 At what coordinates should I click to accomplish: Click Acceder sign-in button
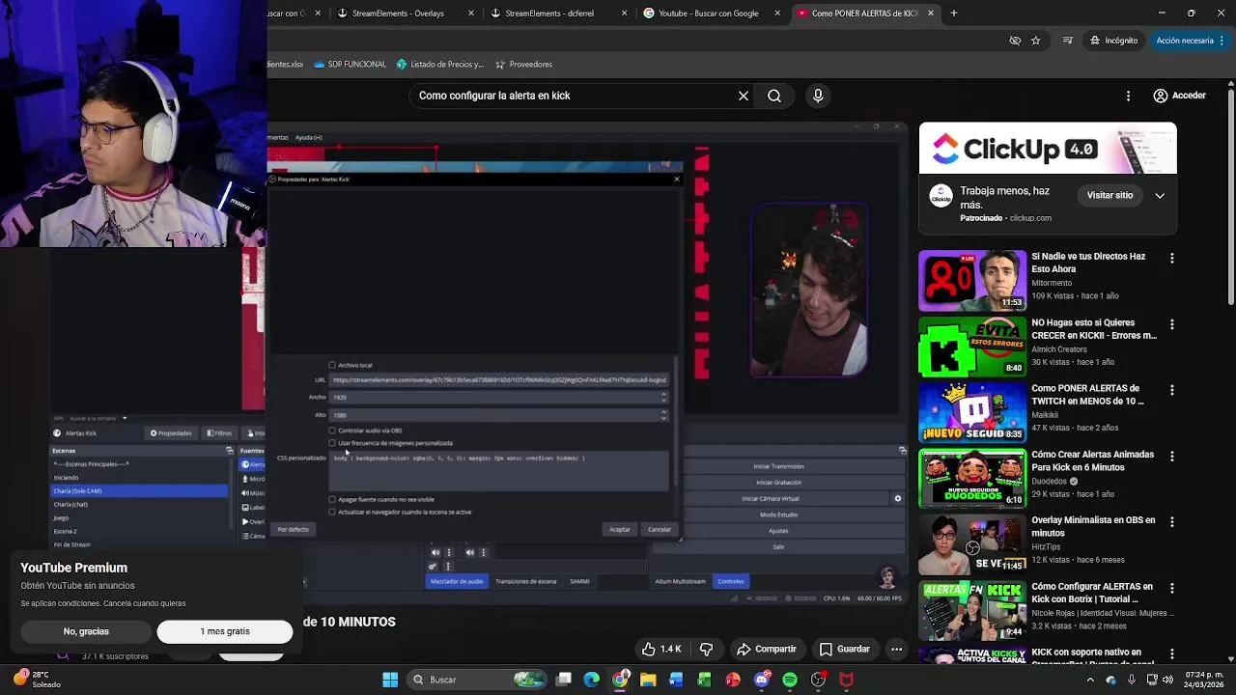[x=1179, y=96]
